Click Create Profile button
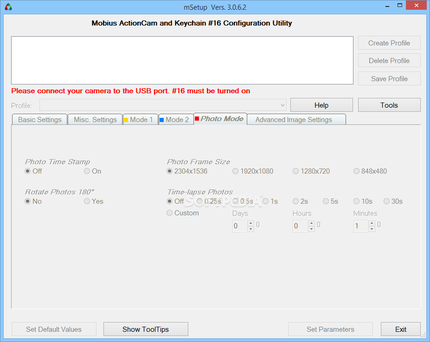This screenshot has height=342, width=430. pyautogui.click(x=389, y=43)
